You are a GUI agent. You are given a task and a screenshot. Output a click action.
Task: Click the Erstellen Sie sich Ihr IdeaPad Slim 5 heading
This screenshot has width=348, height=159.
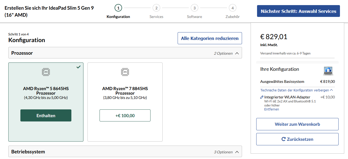49,11
